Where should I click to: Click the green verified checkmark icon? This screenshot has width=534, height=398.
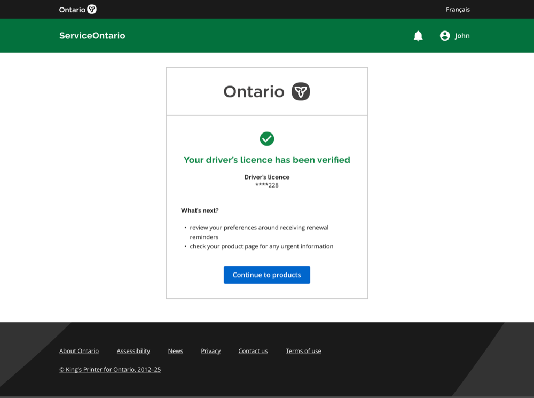[266, 139]
